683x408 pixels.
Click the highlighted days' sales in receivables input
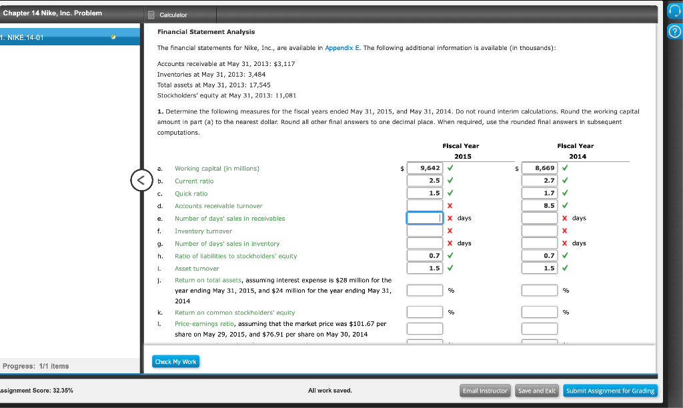pos(425,217)
